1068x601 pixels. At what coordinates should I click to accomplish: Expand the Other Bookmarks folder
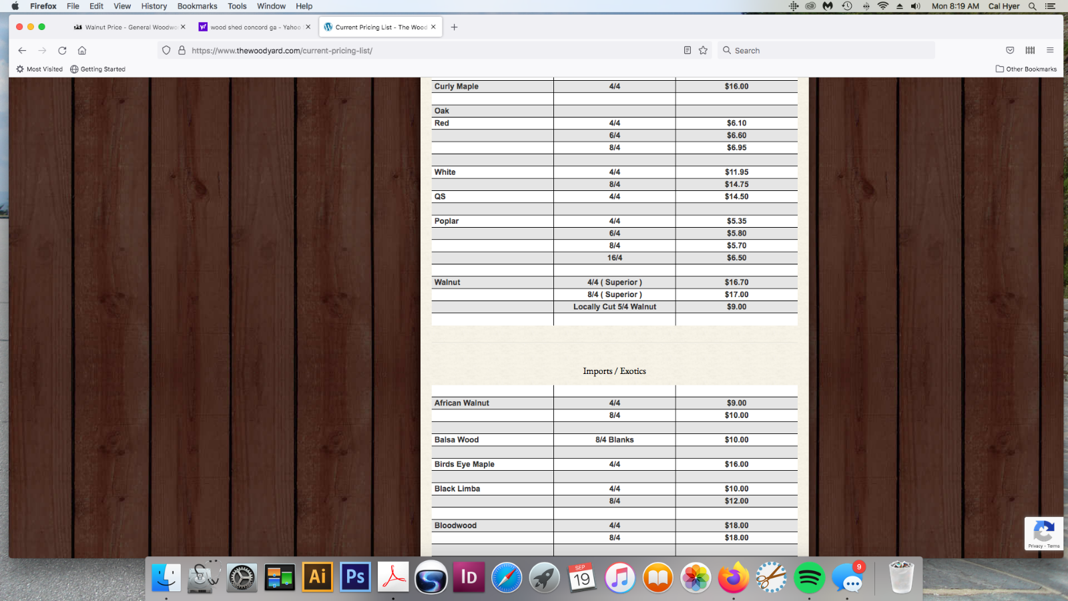click(x=1026, y=69)
